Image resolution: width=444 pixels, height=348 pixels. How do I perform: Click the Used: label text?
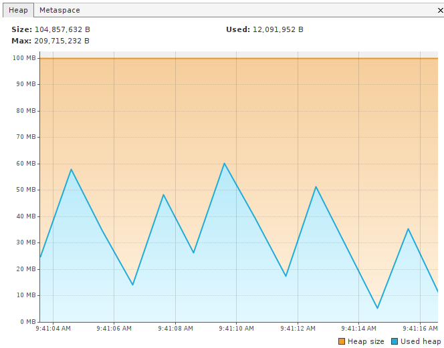238,29
